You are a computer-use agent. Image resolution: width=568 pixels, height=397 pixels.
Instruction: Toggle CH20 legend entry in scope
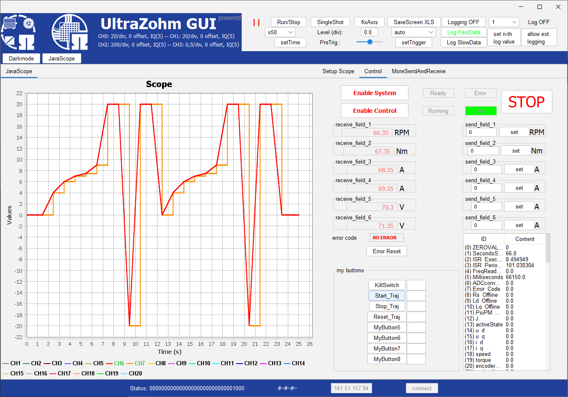[x=131, y=373]
